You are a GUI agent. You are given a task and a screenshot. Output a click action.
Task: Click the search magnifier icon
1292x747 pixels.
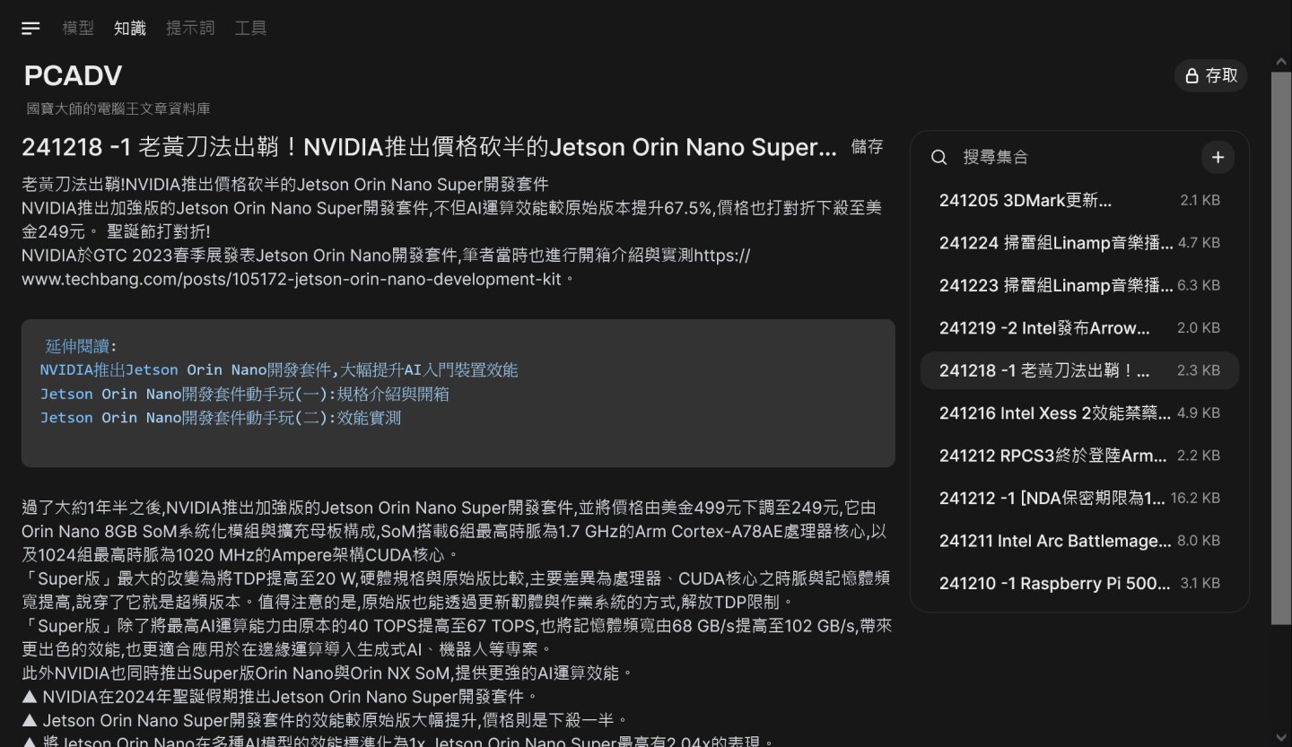(939, 157)
